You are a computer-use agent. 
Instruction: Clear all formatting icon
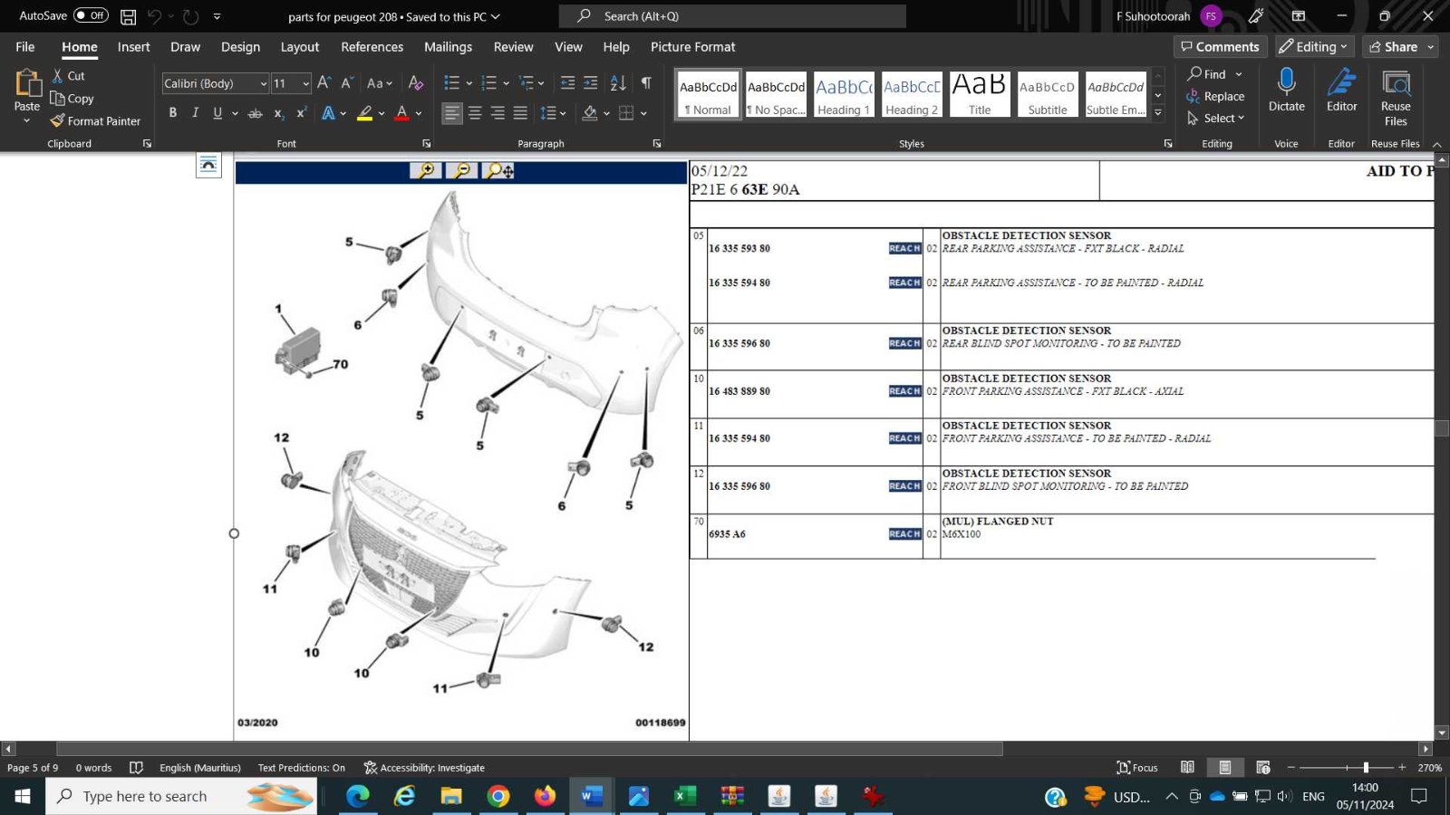pyautogui.click(x=416, y=83)
